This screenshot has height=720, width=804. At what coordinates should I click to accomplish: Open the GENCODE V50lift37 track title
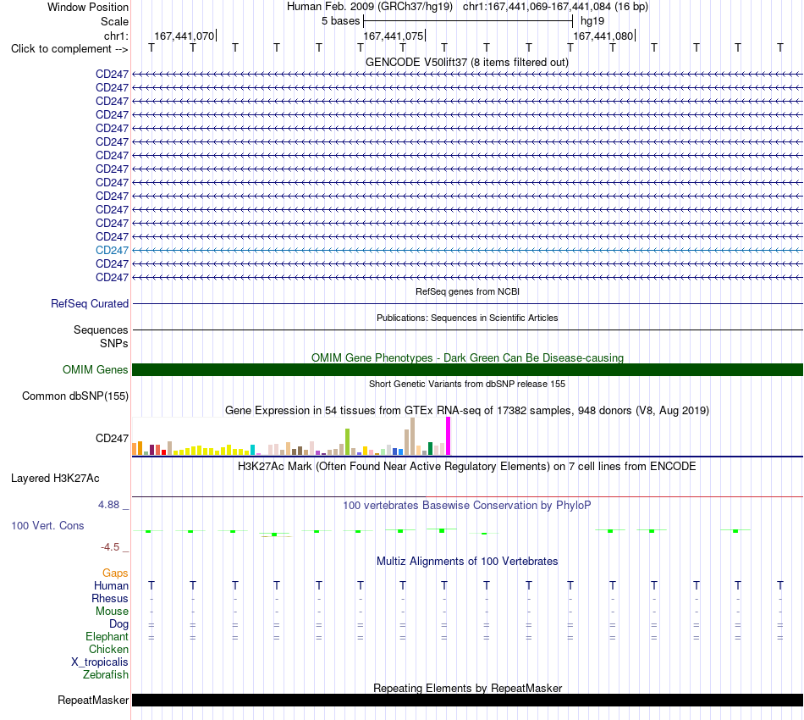[466, 62]
